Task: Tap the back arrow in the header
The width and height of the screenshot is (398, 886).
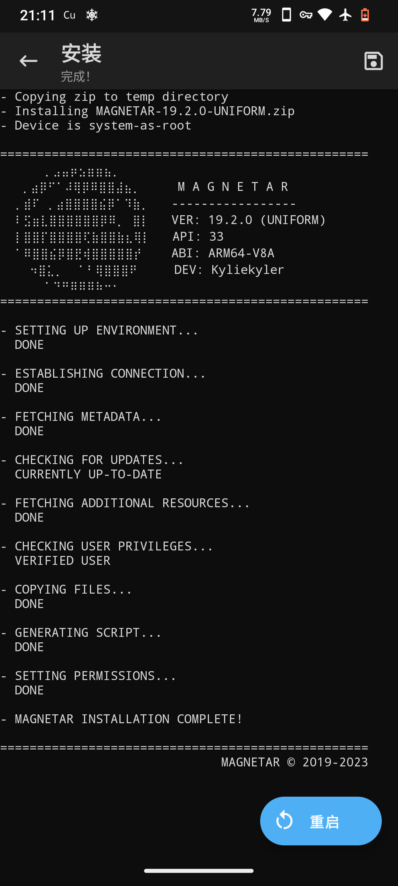Action: [28, 61]
